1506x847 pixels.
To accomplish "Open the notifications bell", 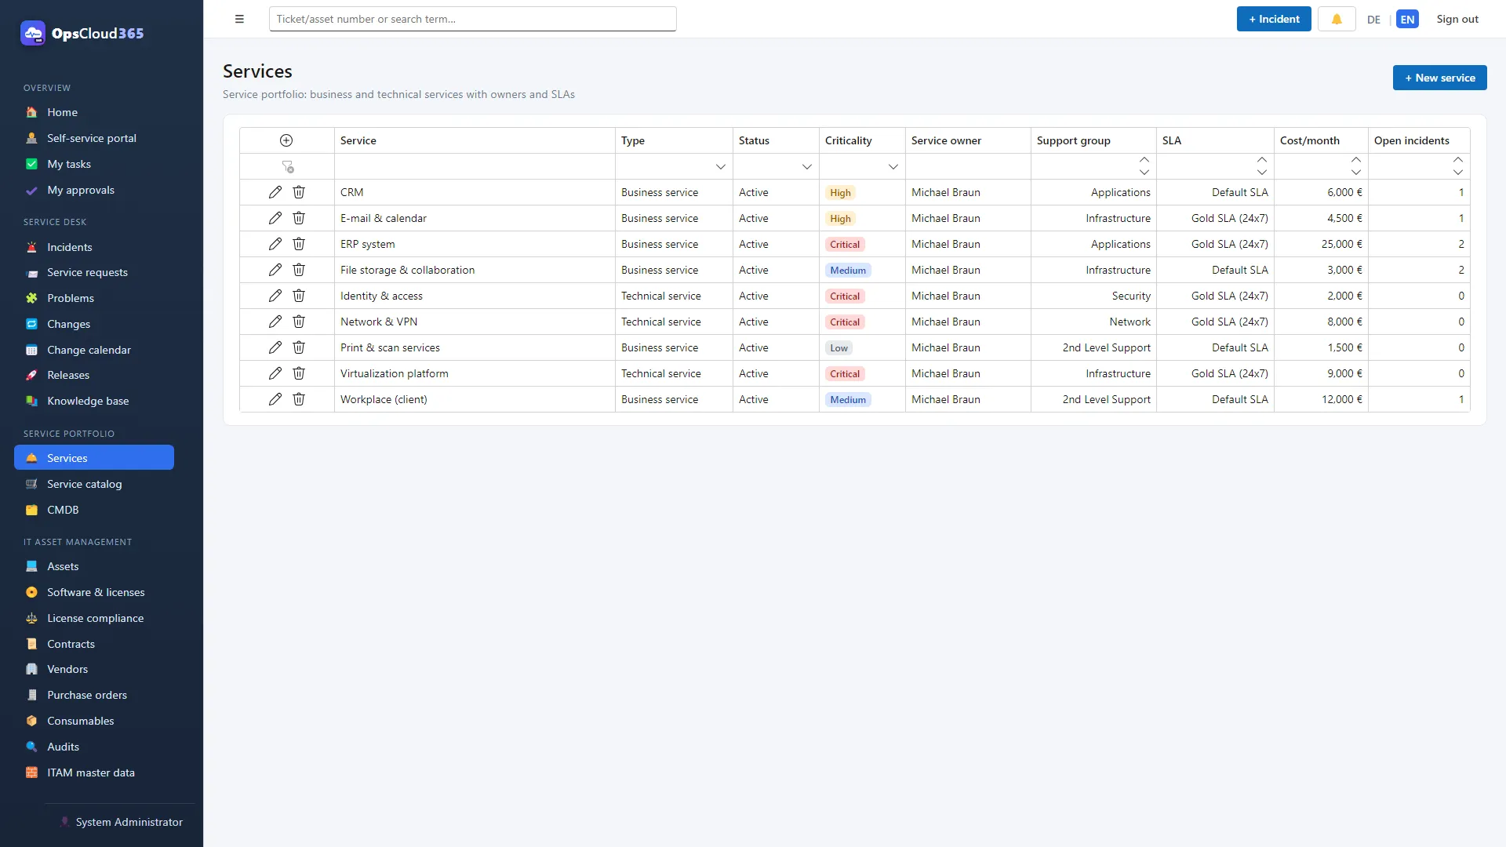I will [x=1337, y=19].
